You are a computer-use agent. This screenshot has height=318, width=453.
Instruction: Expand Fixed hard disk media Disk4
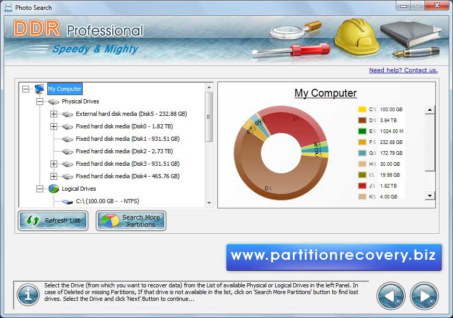54,176
